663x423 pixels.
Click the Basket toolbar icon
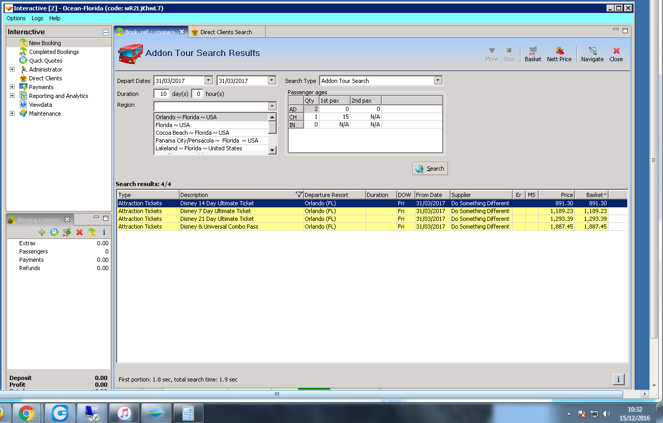(x=532, y=54)
